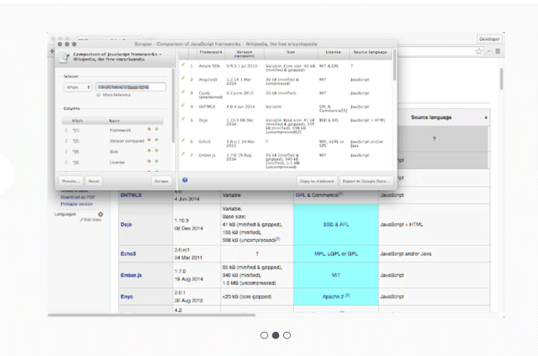Click the Scraper left panel vertical scrollbar
Viewport: 538px width, 356px height.
173,105
